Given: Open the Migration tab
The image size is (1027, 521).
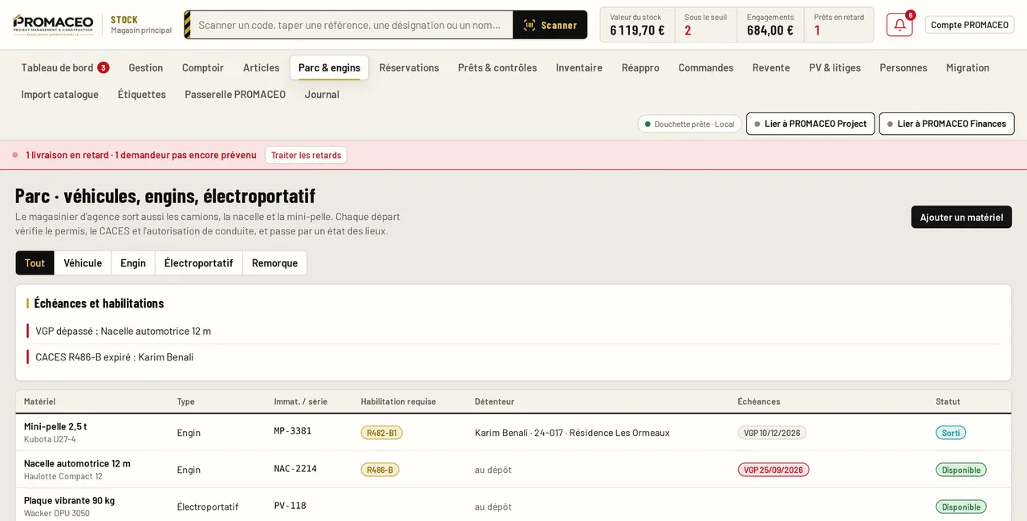Looking at the screenshot, I should [x=968, y=67].
